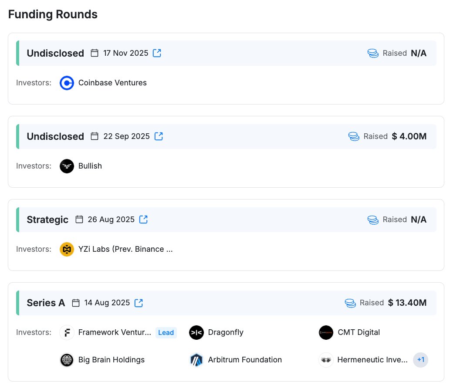Open external link for 26 Aug 2025 round
This screenshot has height=392, width=457.
(x=143, y=220)
